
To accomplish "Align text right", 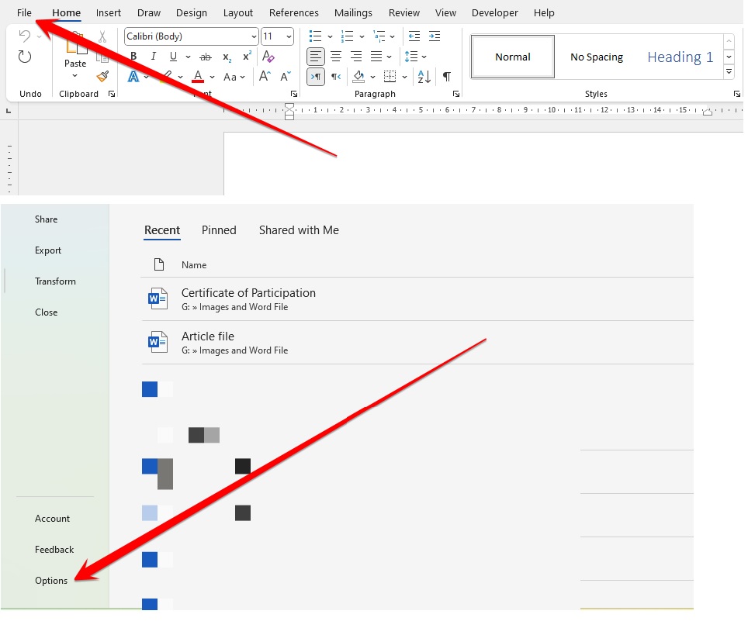I will pyautogui.click(x=356, y=57).
